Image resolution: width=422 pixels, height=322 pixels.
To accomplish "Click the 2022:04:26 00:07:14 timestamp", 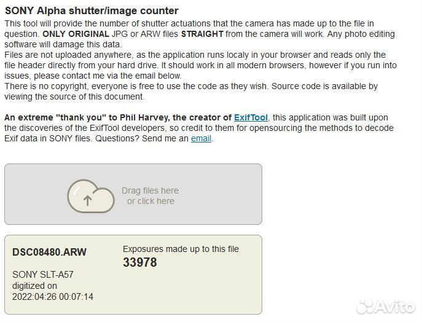I will [53, 297].
